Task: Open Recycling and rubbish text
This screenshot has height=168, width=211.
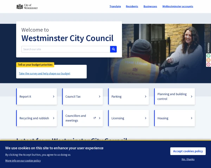Action: coord(34,118)
